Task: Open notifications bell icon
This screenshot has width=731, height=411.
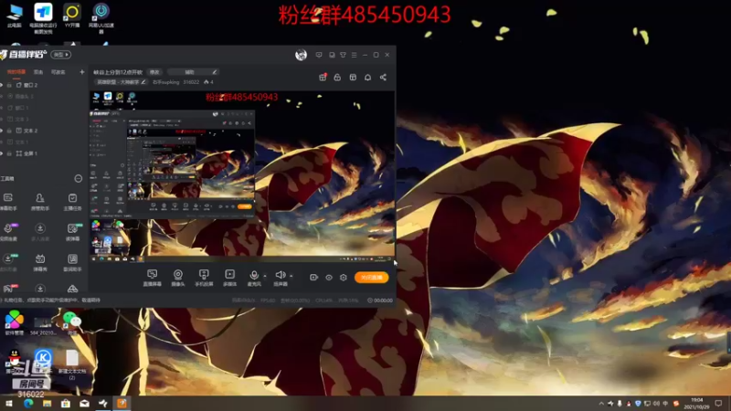Action: tap(368, 77)
